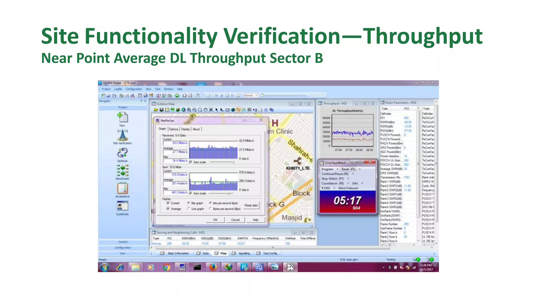The width and height of the screenshot is (537, 302).
Task: Switch to the Basic Information bottom tab
Action: tap(175, 253)
